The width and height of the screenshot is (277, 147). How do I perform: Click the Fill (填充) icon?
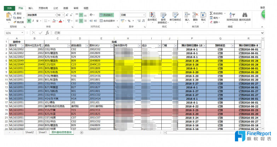coord(211,18)
